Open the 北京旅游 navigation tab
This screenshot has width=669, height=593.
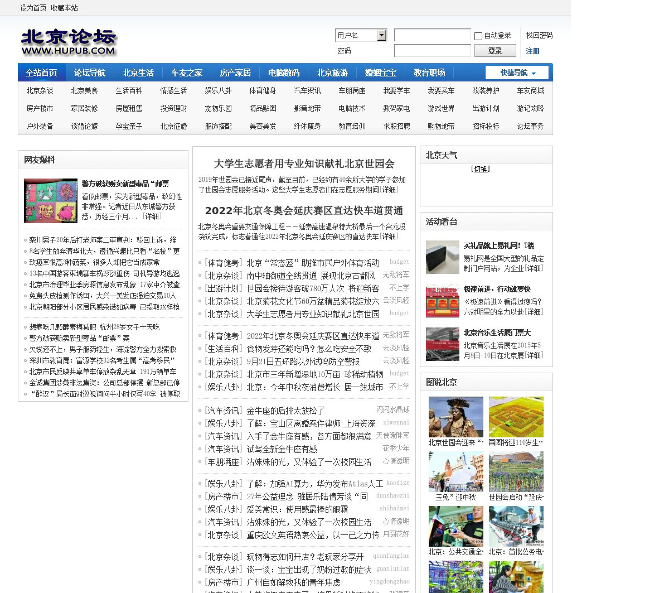332,73
